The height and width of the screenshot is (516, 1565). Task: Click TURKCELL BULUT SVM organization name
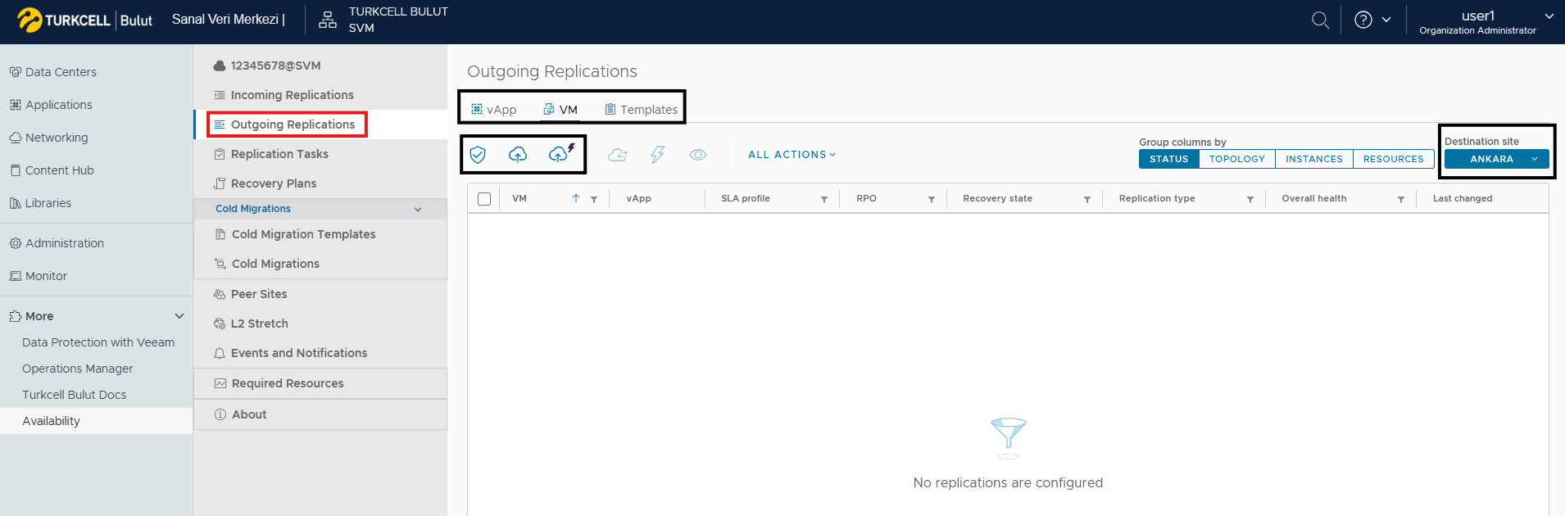398,20
